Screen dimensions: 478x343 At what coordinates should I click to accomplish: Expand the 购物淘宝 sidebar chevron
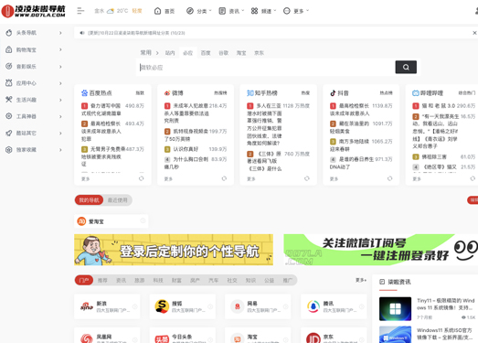[x=60, y=49]
